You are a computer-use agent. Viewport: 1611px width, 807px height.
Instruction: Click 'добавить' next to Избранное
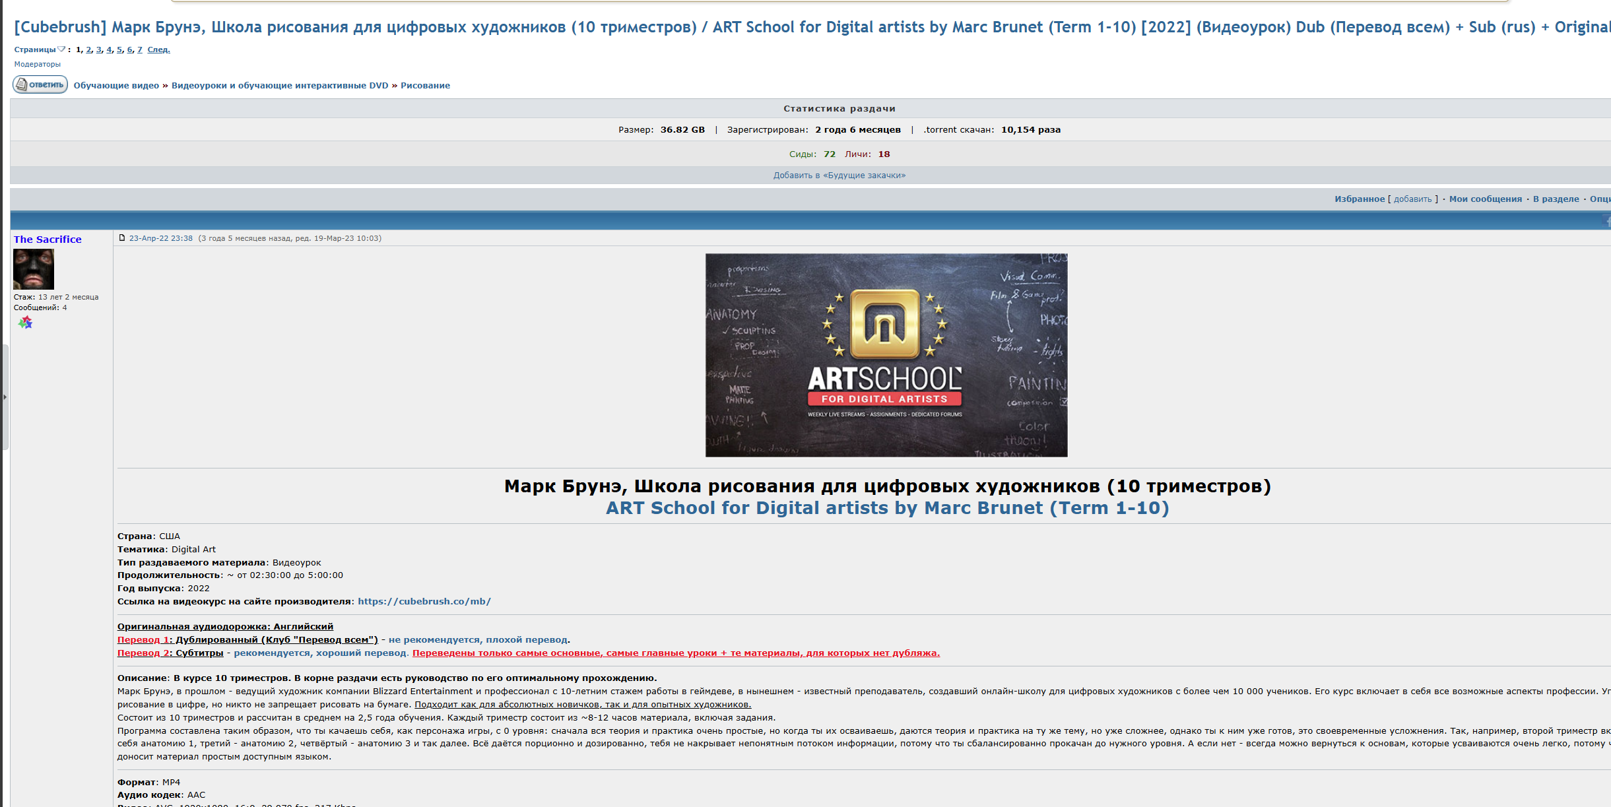[x=1412, y=199]
